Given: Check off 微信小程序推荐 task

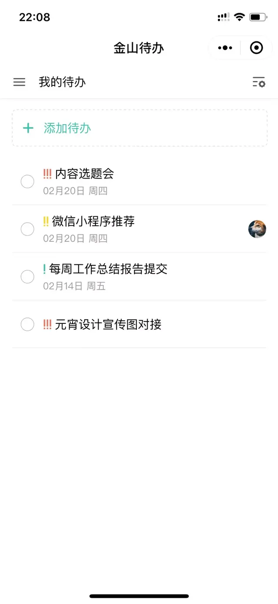Looking at the screenshot, I should (27, 229).
